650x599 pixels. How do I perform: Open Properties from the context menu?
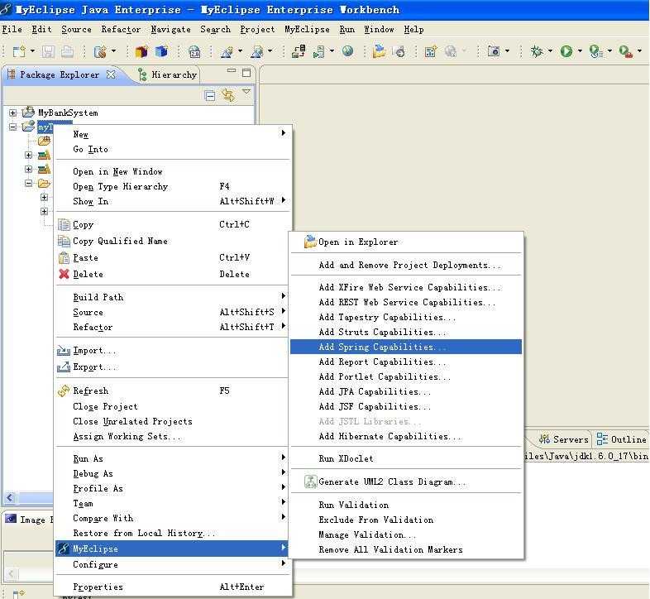173,587
